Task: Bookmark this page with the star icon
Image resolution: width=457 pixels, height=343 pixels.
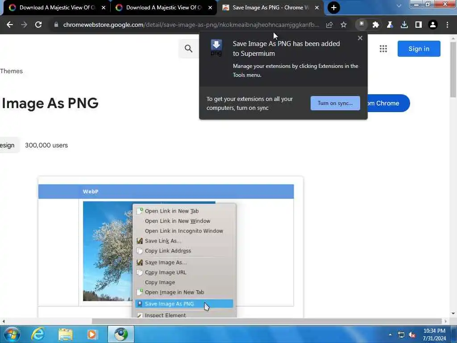Action: pos(344,25)
